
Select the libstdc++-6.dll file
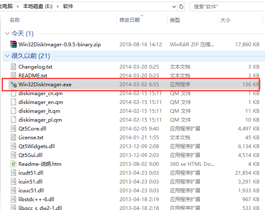click(37, 199)
